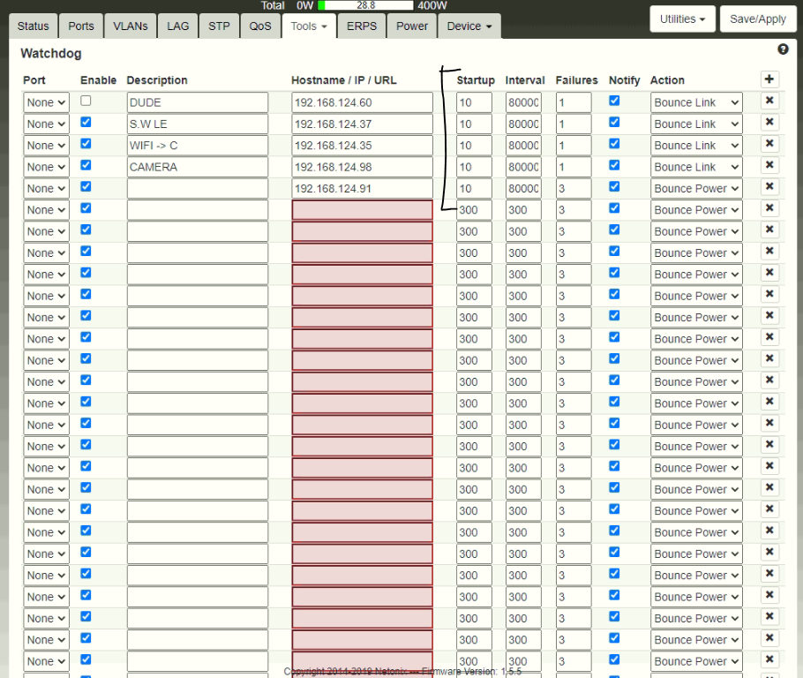Click the hostname field containing 192.168.124.37
Viewport: 803px width, 678px height.
tap(362, 124)
